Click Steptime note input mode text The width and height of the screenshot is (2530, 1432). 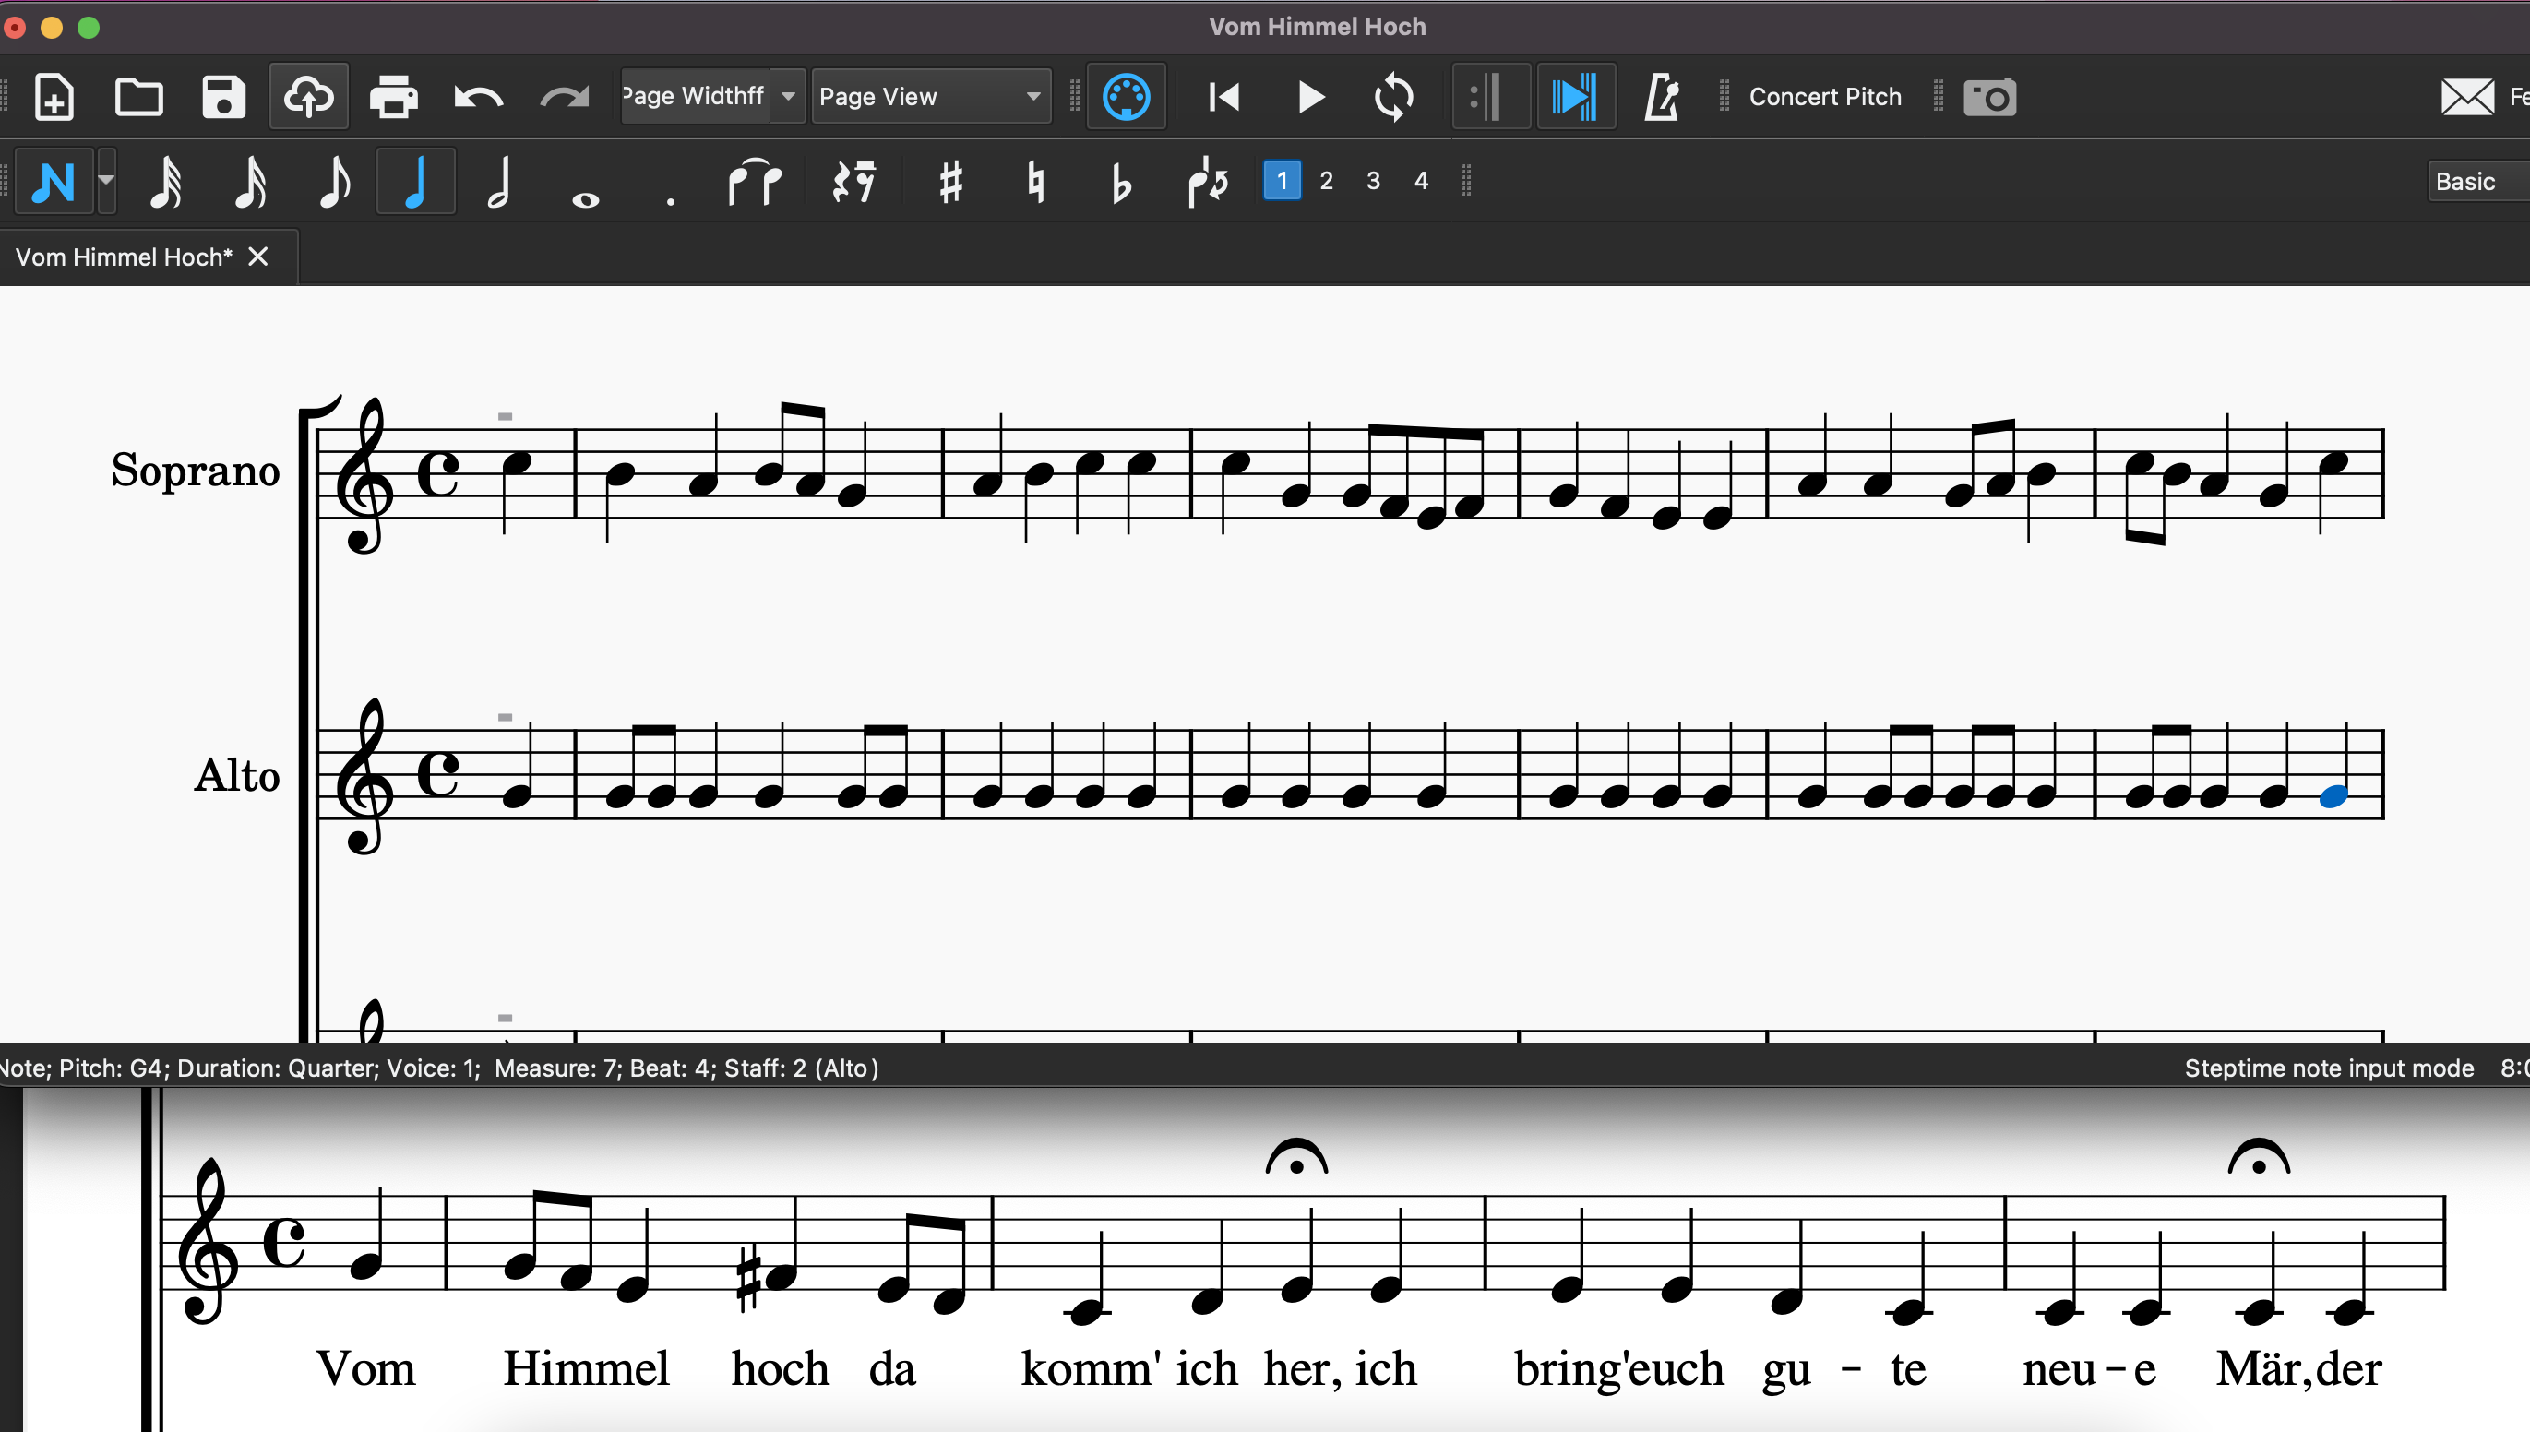tap(2329, 1068)
